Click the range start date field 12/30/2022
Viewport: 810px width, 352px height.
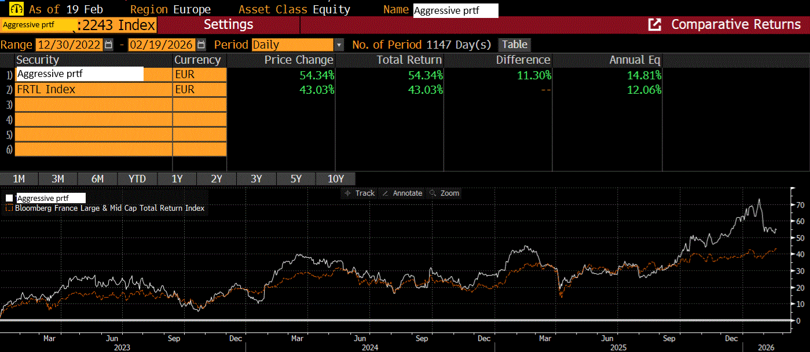pyautogui.click(x=68, y=45)
